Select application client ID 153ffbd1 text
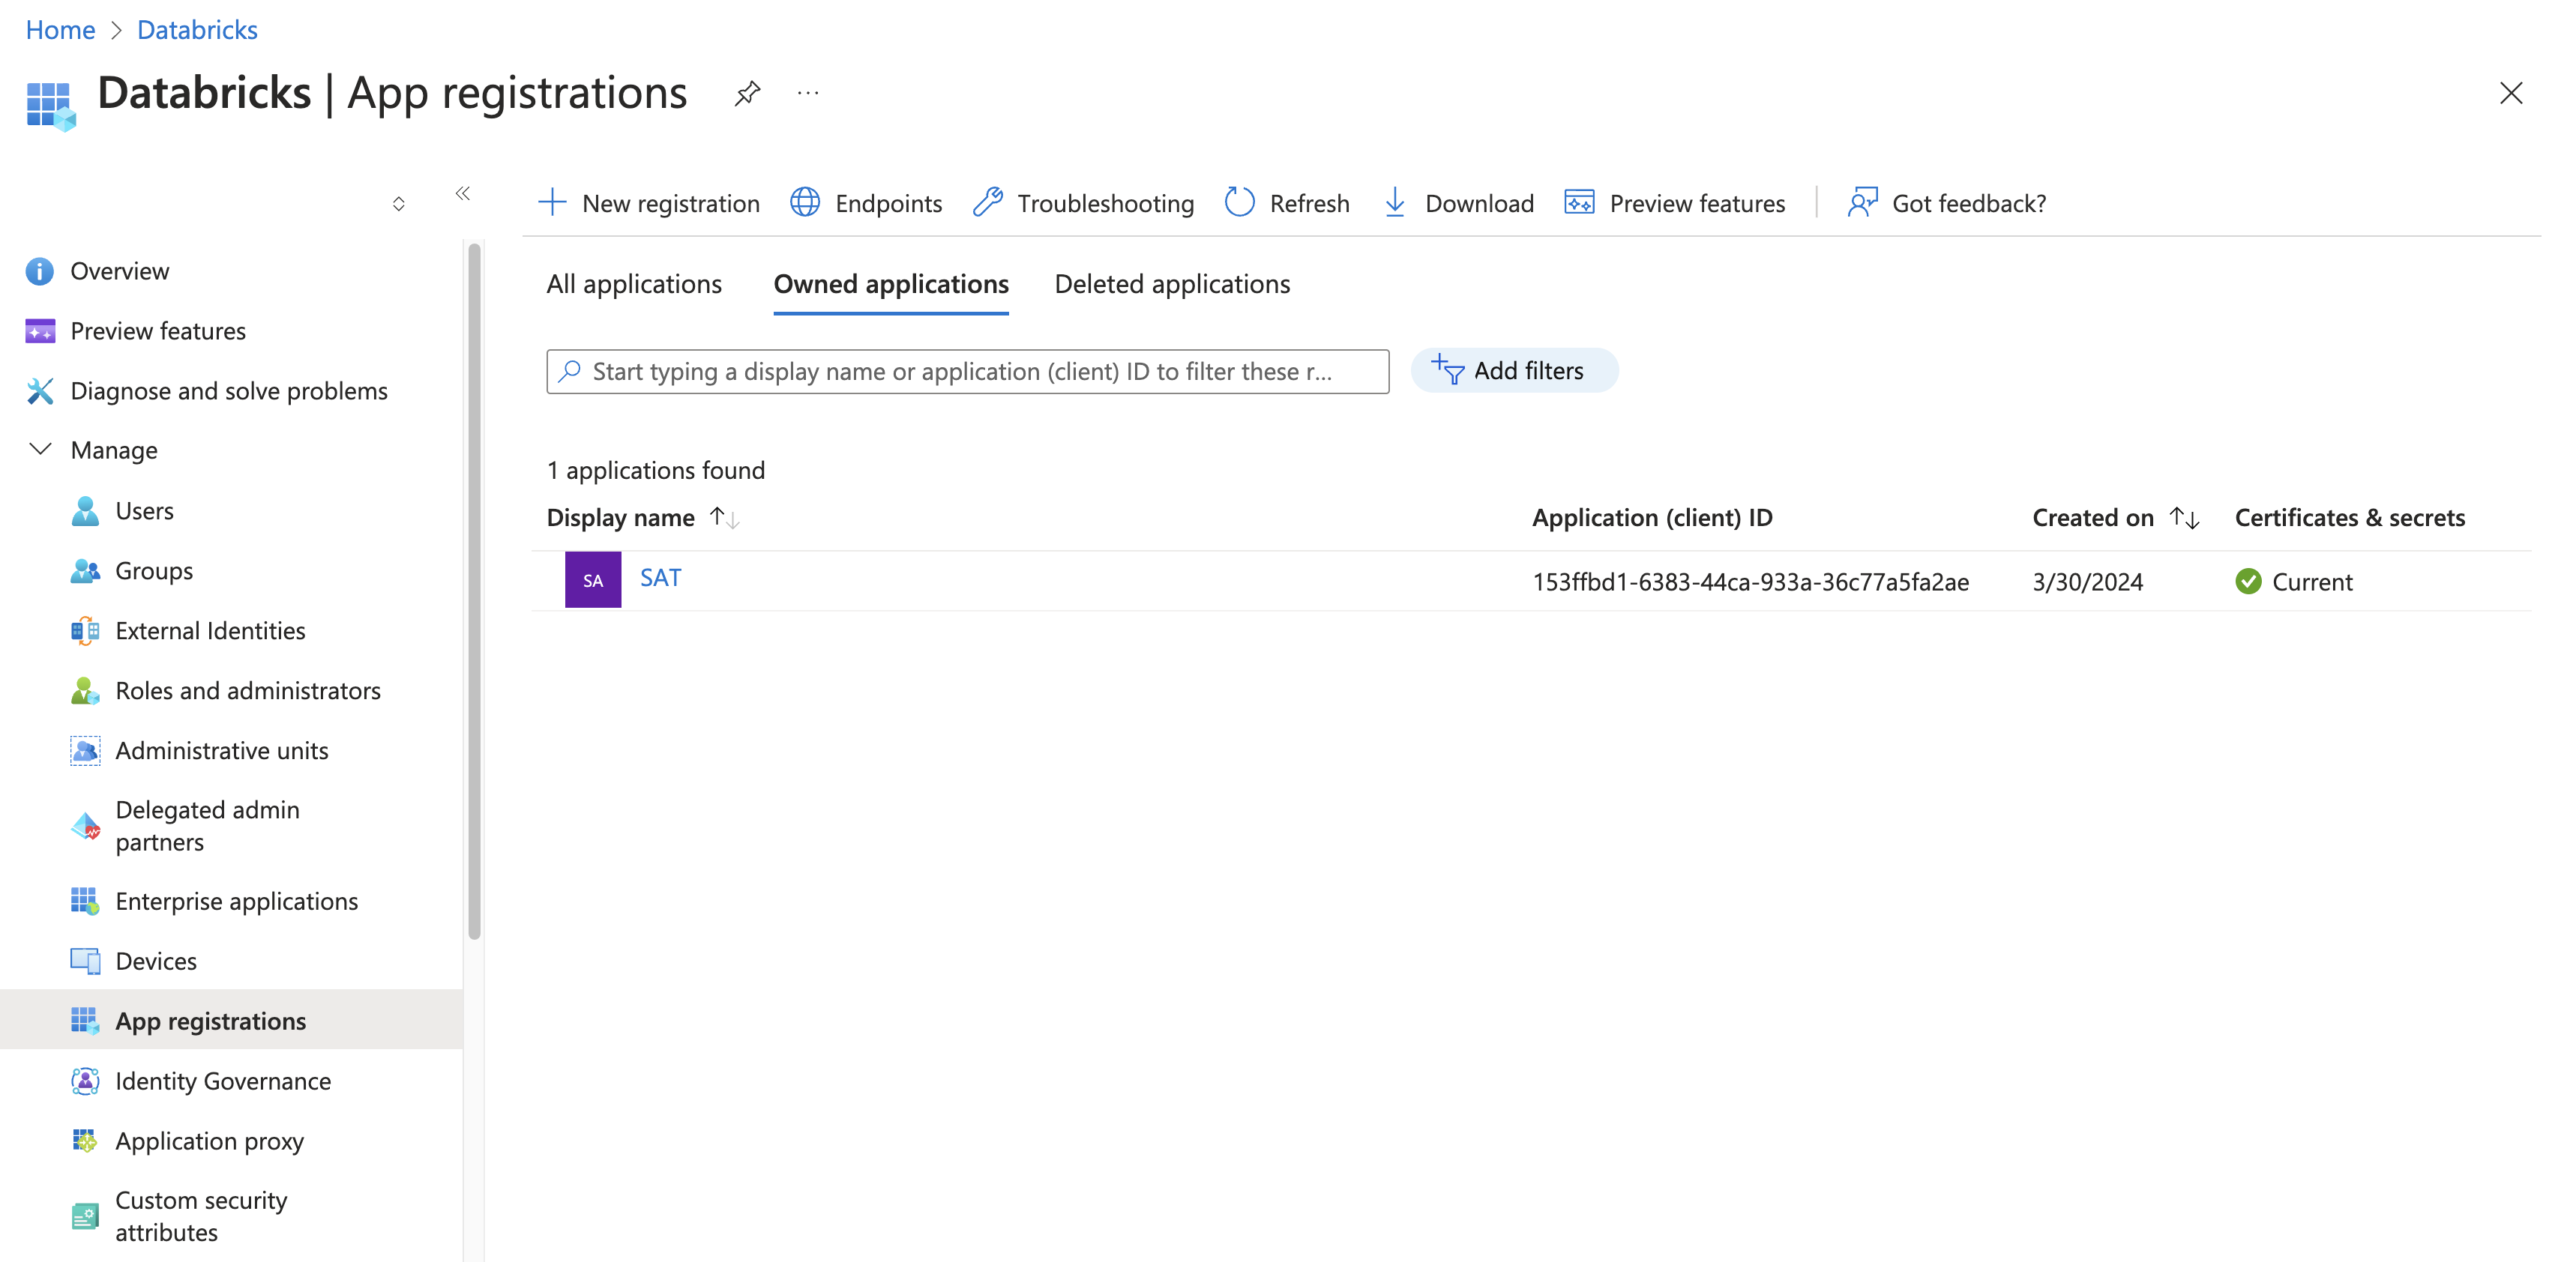This screenshot has height=1262, width=2576. pos(1750,582)
